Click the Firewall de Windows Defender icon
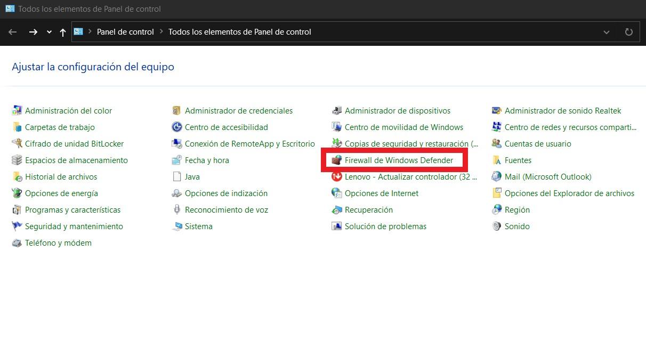This screenshot has height=340, width=646. point(337,160)
